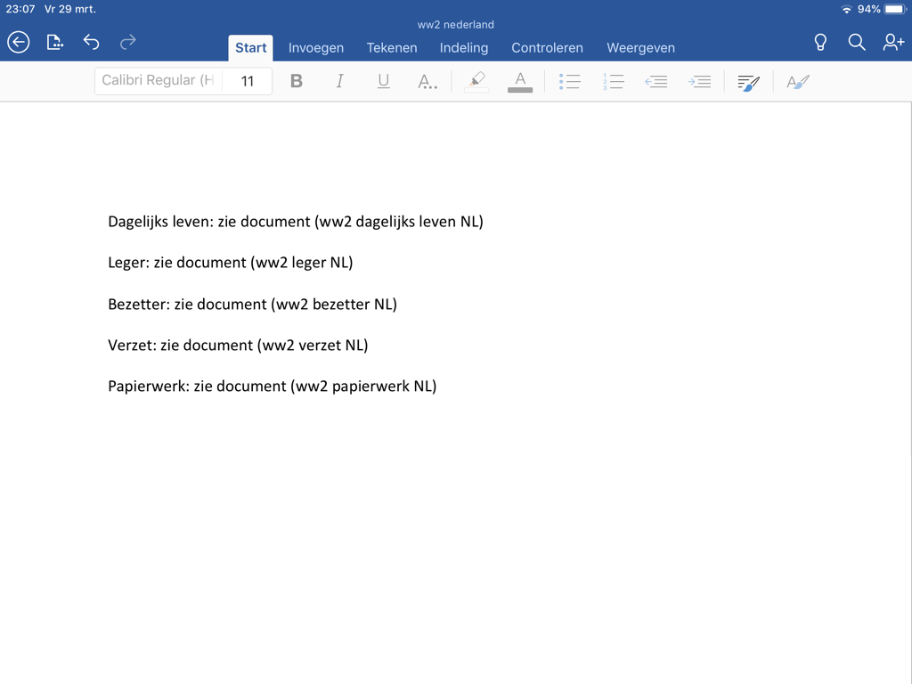Insert a bulleted list
912x684 pixels.
coord(569,81)
